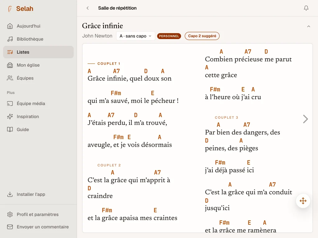Viewport: 318px width, 238px height.
Task: Click the Salle de répétition title
Action: [x=117, y=8]
